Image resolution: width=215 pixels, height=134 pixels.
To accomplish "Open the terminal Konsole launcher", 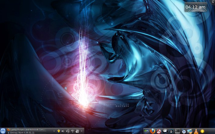I will [177, 131].
